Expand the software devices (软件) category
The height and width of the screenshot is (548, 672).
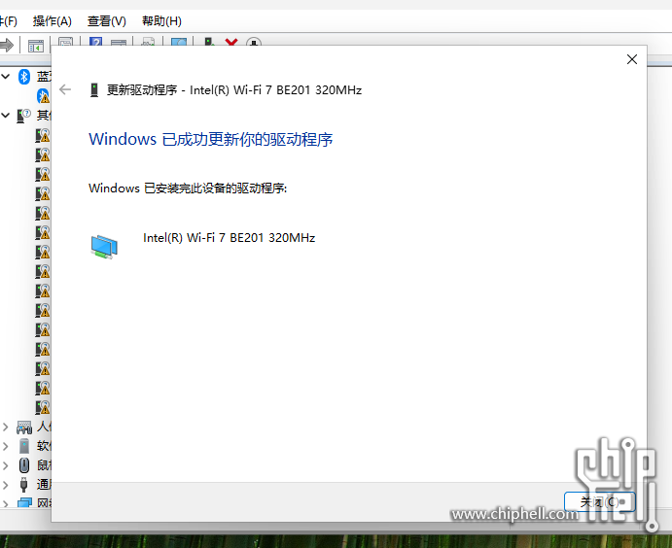point(6,446)
